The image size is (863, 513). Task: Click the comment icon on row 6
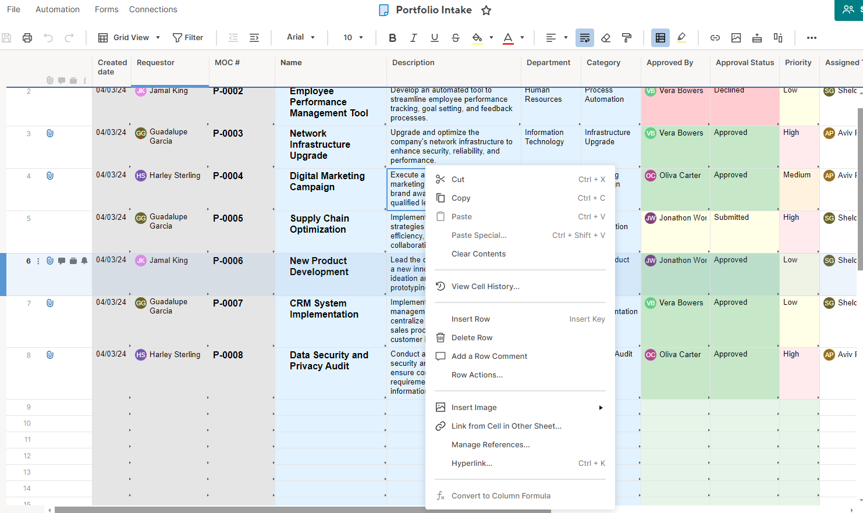(62, 261)
